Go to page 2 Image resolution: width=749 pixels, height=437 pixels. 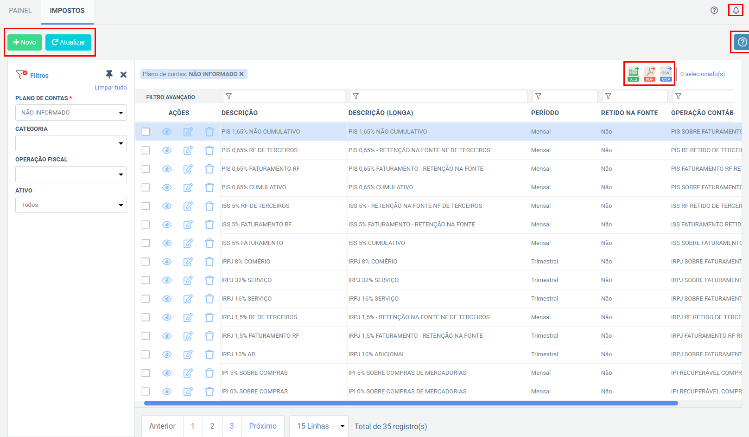pyautogui.click(x=212, y=426)
